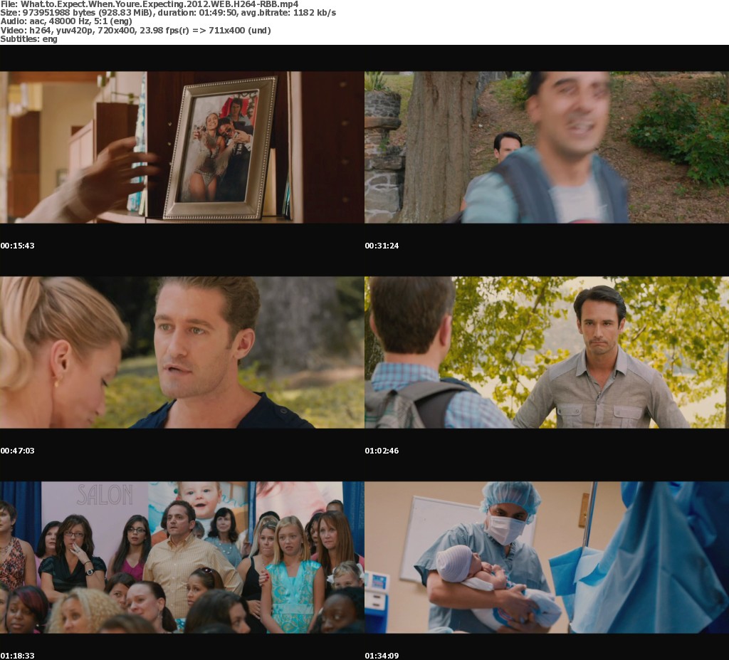
Task: Select the Subtitles: eng text line
Action: [28, 38]
